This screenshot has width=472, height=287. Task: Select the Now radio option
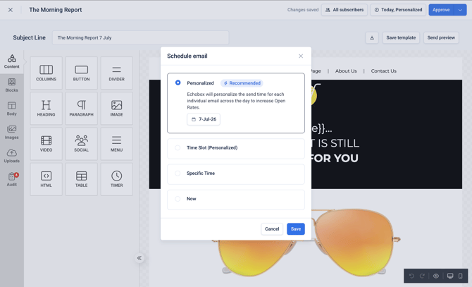[x=178, y=199]
